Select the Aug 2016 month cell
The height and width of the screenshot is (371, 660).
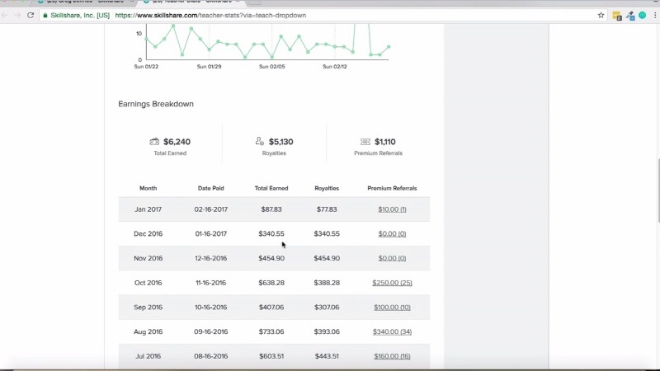click(148, 331)
